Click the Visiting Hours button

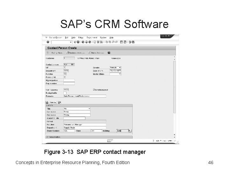click(55, 53)
